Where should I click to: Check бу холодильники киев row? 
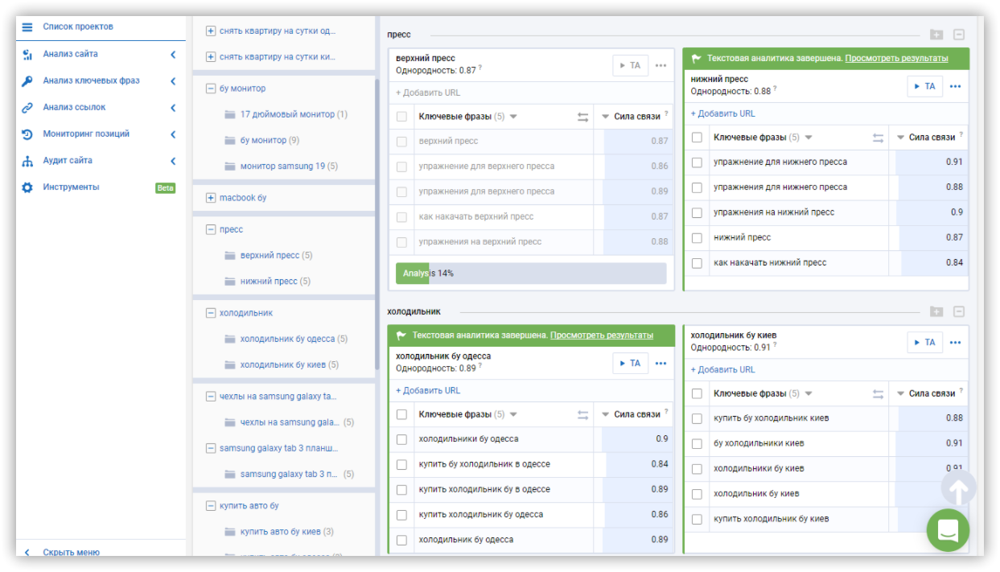click(697, 443)
